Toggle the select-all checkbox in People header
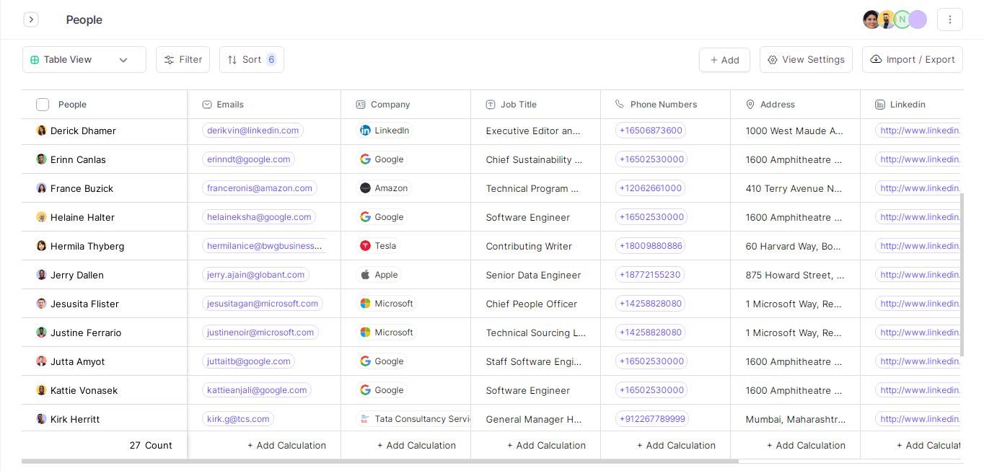The image size is (984, 471). click(x=43, y=105)
